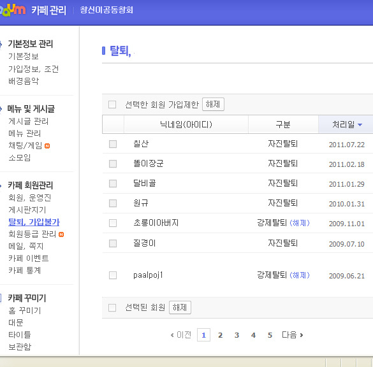
Task: Select the checkbox in the 달비골 row
Action: pos(113,183)
